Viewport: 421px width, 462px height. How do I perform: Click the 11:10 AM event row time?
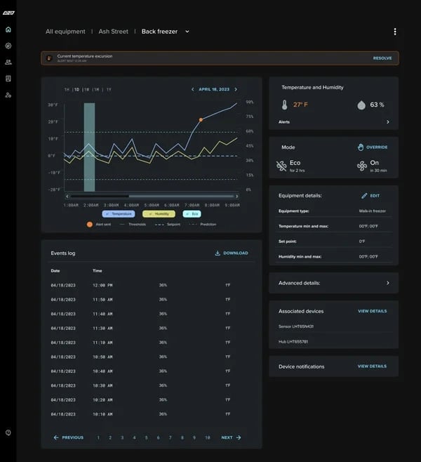coord(102,343)
